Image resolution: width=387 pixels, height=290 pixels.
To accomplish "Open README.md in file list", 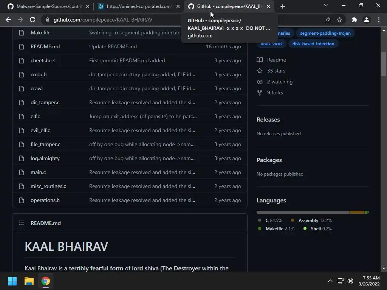I will pos(45,46).
